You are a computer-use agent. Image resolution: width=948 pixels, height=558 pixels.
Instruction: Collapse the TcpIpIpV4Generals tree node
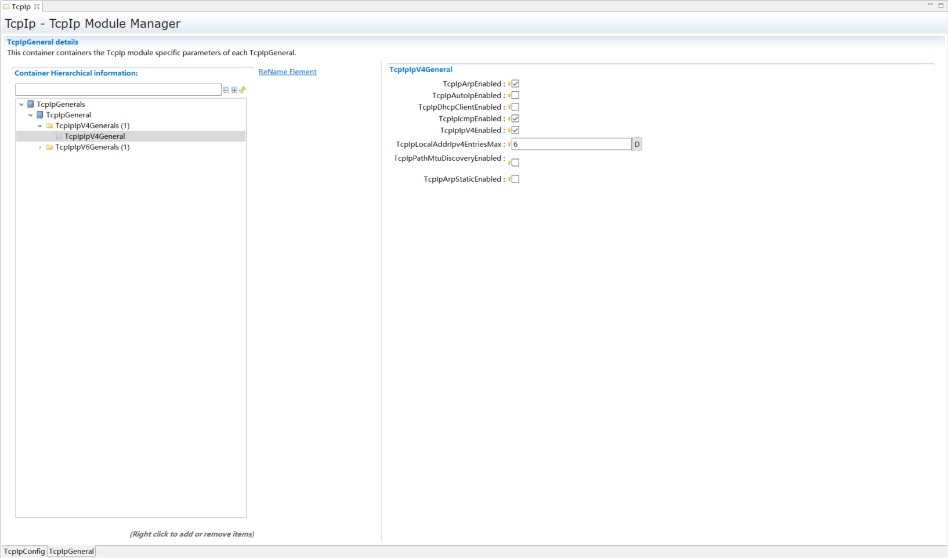pyautogui.click(x=40, y=126)
